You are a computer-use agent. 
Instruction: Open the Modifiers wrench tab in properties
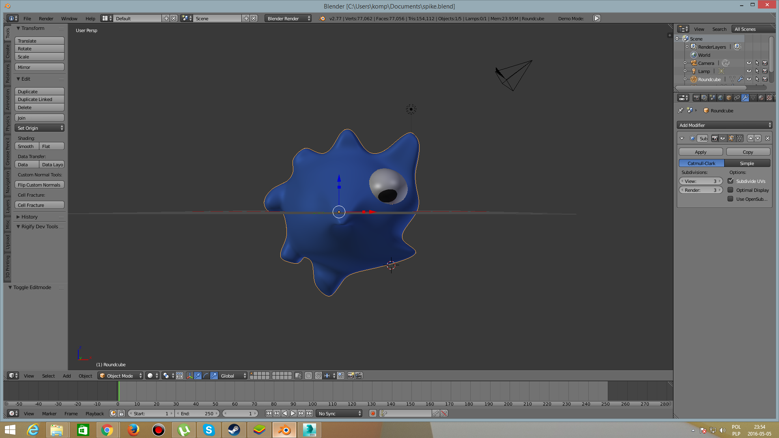[745, 98]
